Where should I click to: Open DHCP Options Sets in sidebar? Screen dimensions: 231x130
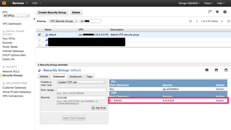(x=14, y=55)
